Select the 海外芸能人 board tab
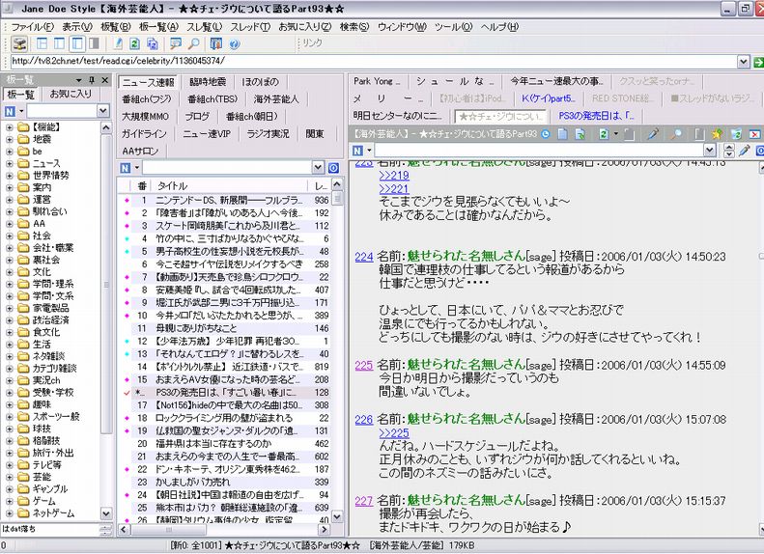This screenshot has height=554, width=764. click(276, 98)
